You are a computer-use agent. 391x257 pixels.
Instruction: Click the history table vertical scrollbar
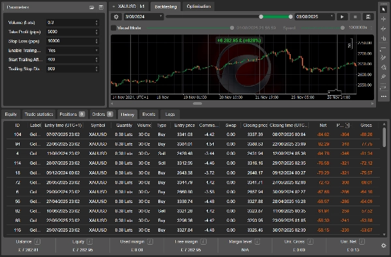[x=384, y=137]
